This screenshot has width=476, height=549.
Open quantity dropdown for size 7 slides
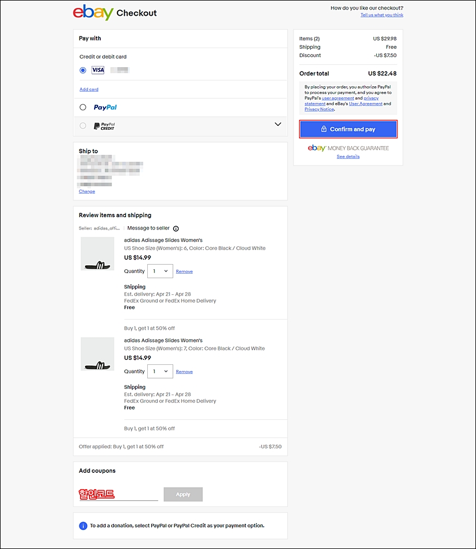point(160,371)
